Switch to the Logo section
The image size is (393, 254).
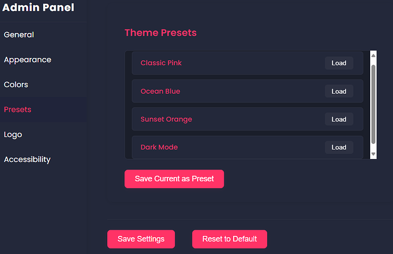pyautogui.click(x=13, y=135)
